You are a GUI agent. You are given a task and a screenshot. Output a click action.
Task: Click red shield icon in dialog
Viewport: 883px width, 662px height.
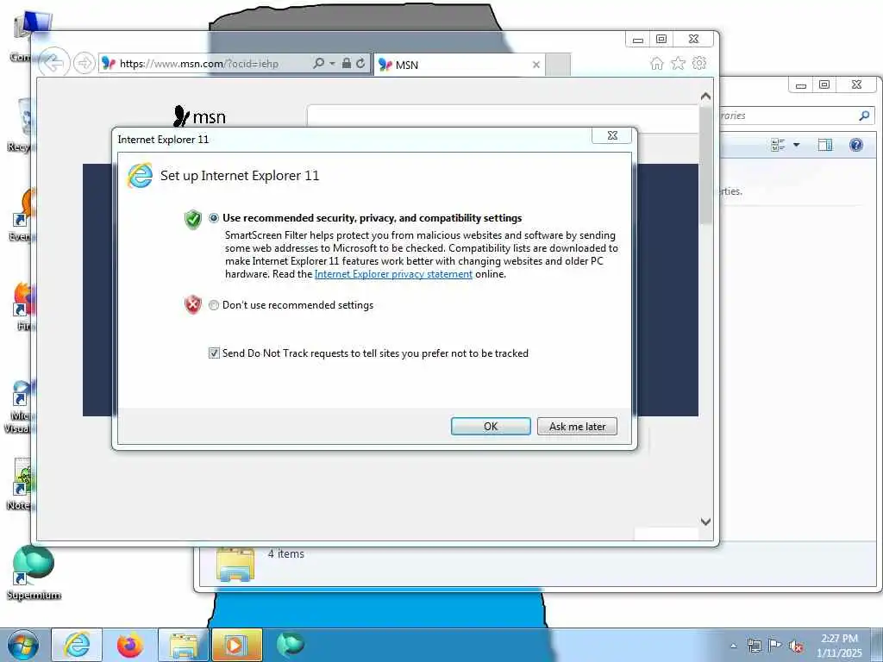192,304
